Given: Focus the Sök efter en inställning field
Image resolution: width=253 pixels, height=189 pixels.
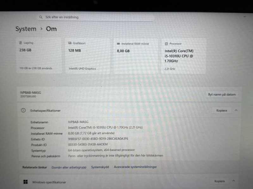Looking at the screenshot, I should (x=96, y=17).
